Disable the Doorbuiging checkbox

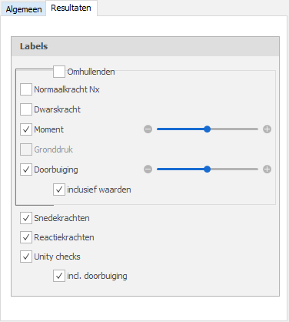pos(26,169)
